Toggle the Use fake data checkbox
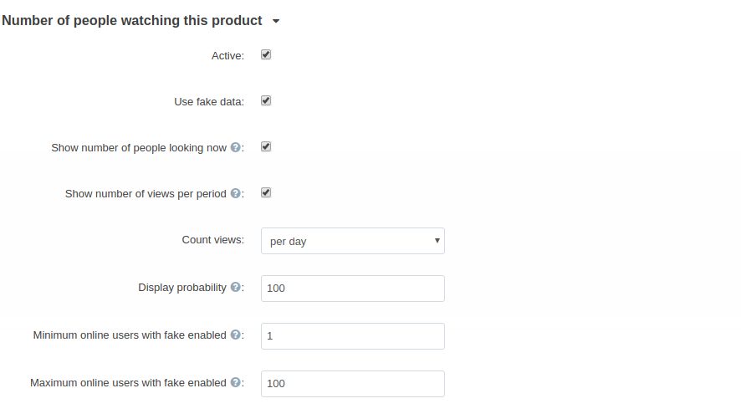This screenshot has width=741, height=419. 266,100
